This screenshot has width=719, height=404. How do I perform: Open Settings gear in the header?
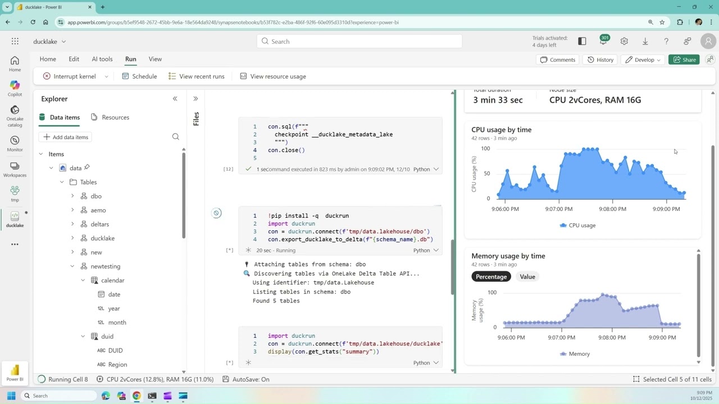[624, 41]
